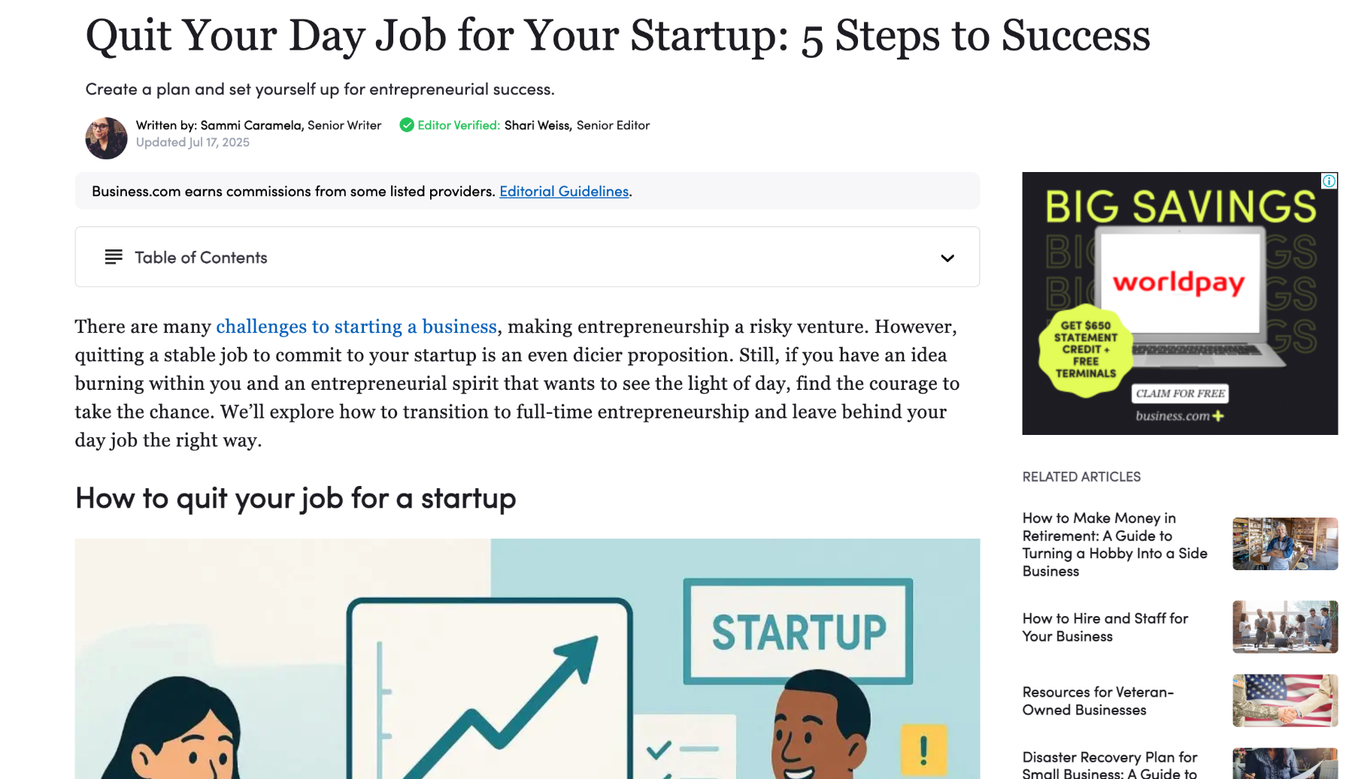1349x779 pixels.
Task: Click the hiring and staffing article thumbnail
Action: pos(1284,627)
